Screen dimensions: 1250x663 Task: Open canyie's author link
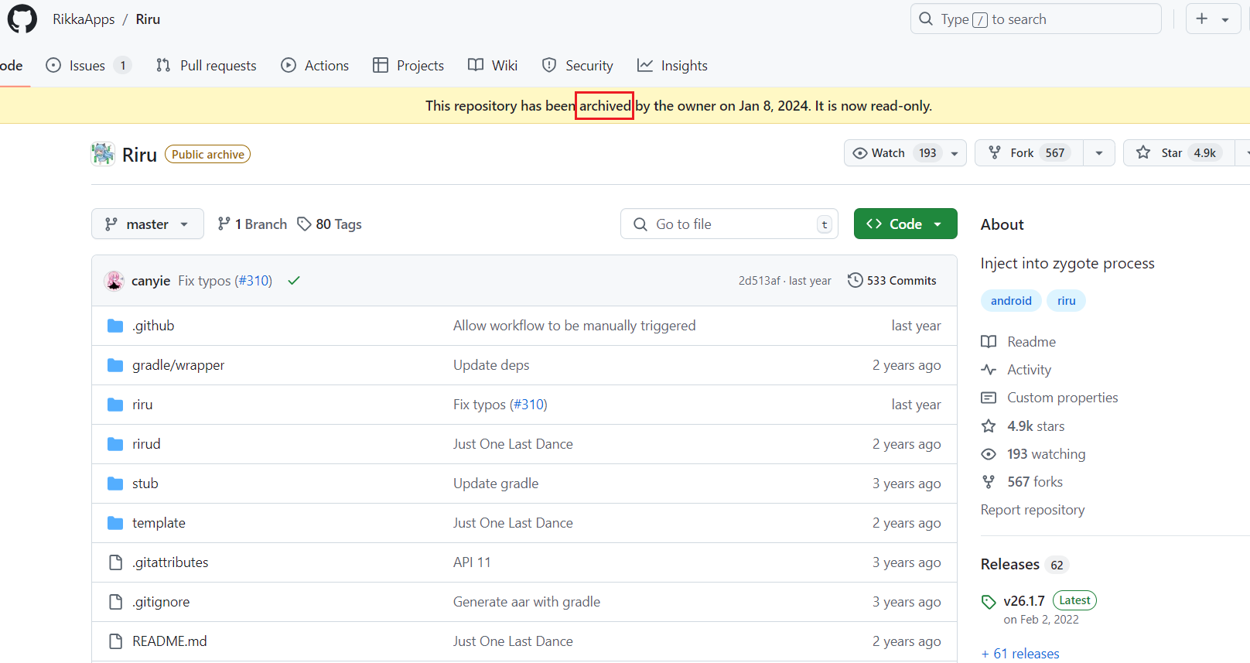[151, 281]
